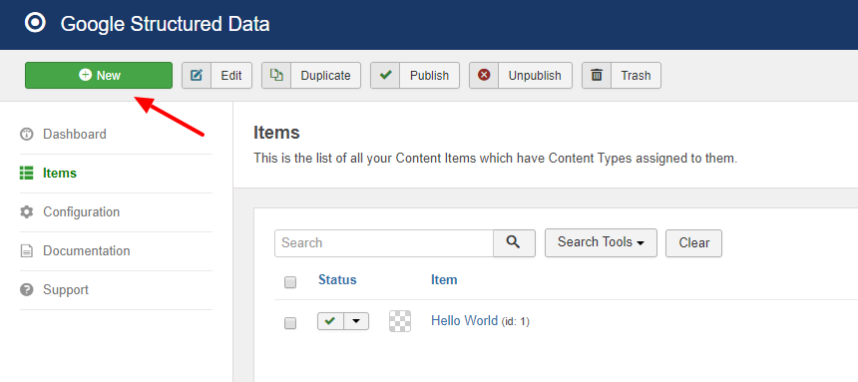Select Items in the sidebar menu
Screen dimensions: 858x382
coord(60,173)
